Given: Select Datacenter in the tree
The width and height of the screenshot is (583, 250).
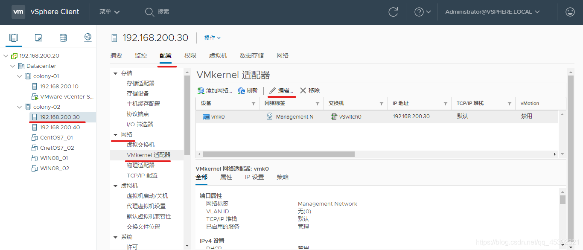Looking at the screenshot, I should click(41, 66).
